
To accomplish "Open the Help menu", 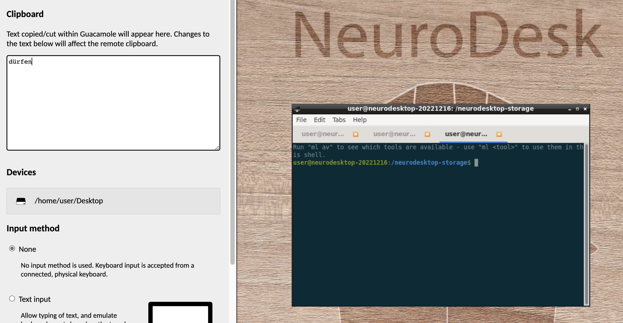I will 360,120.
